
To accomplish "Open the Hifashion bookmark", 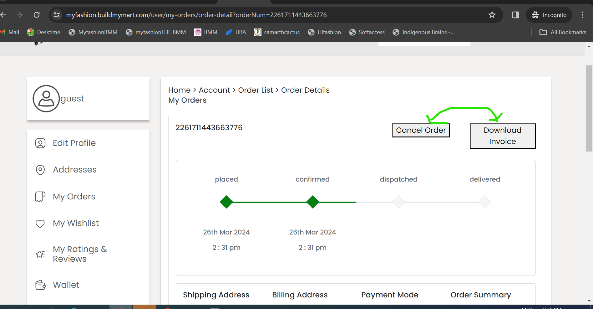I will coord(324,32).
